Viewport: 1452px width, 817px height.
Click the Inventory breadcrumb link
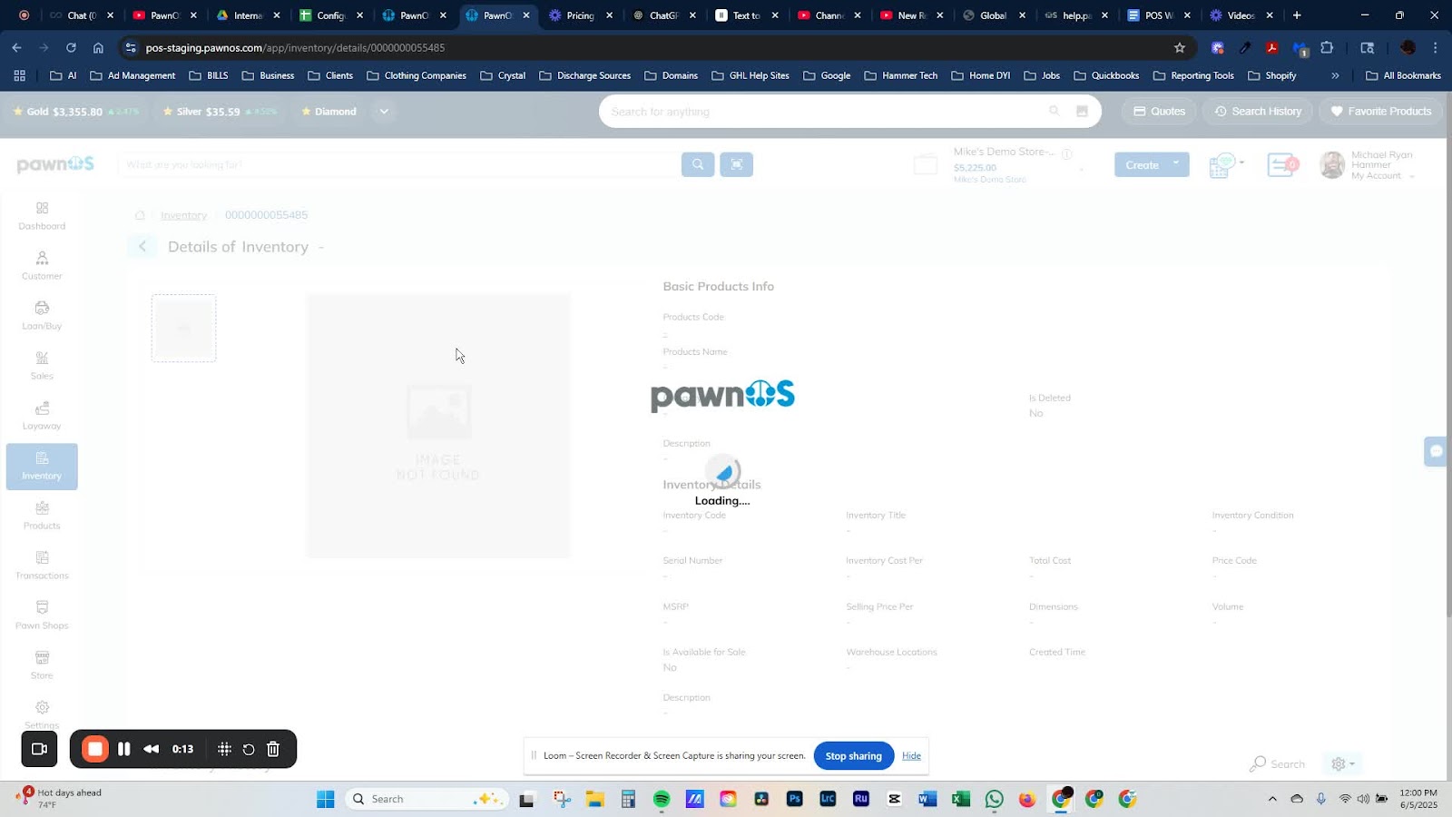pos(183,215)
